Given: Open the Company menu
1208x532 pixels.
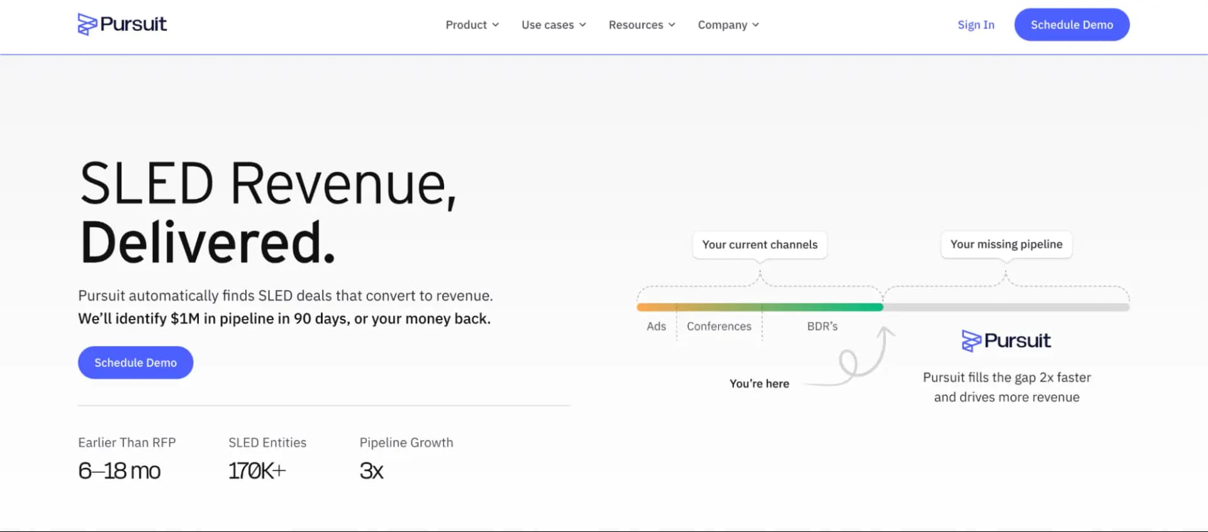Looking at the screenshot, I should (729, 25).
